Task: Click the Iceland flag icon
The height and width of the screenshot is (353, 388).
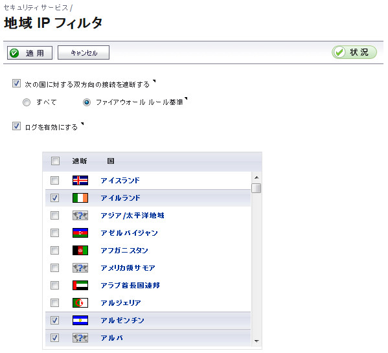Action: (x=80, y=180)
